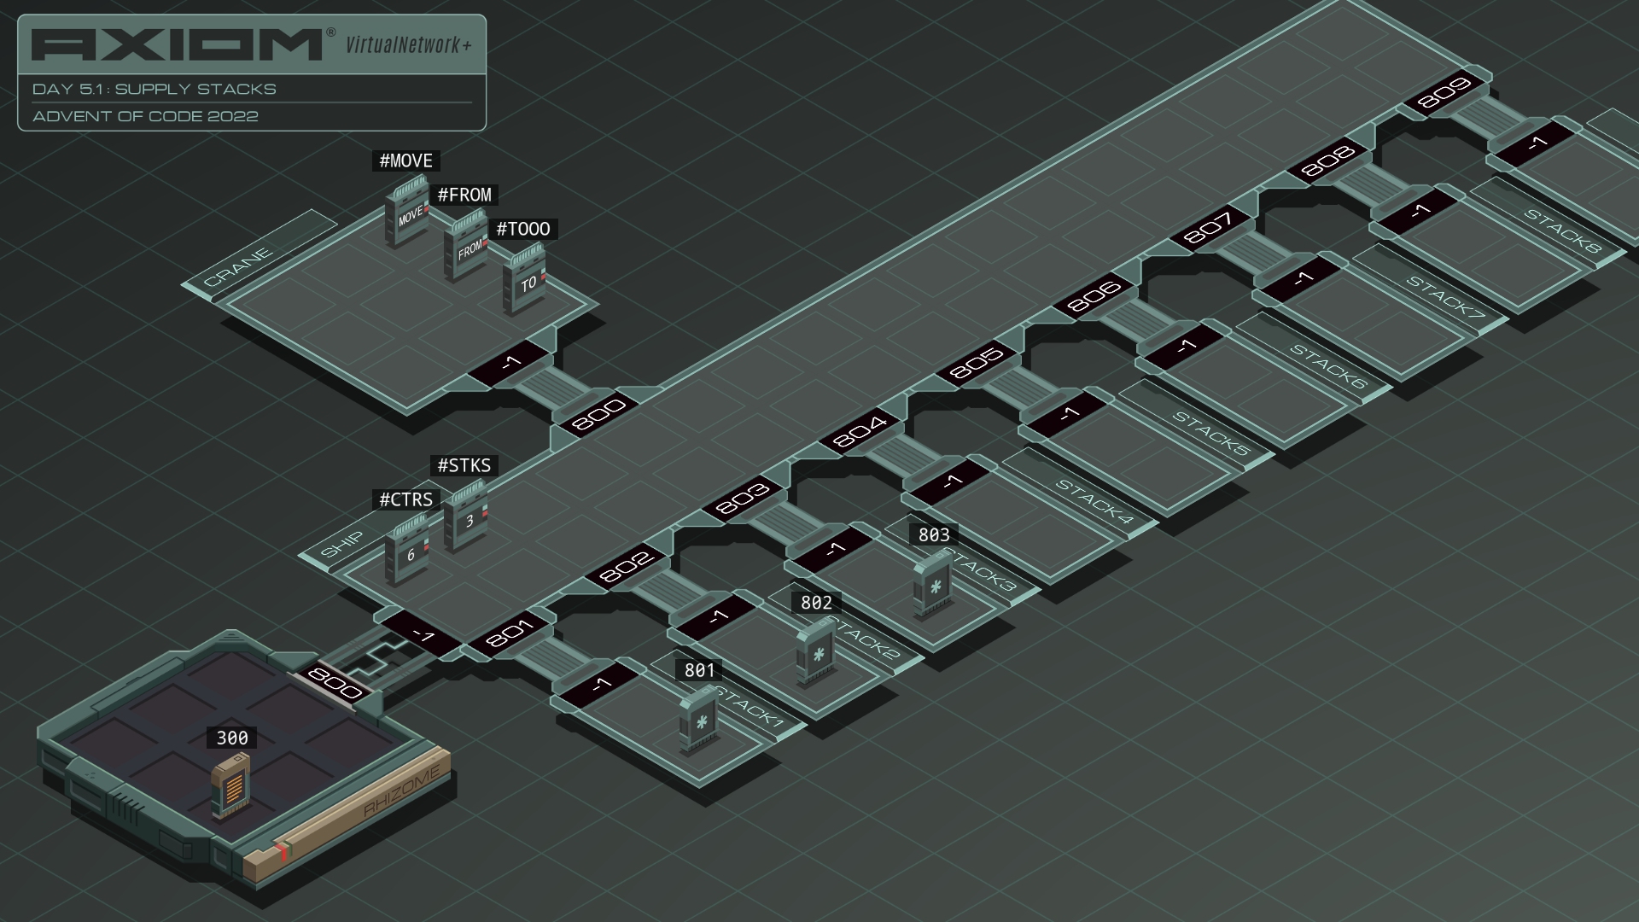The width and height of the screenshot is (1639, 922).
Task: Click the 809 link gate
Action: [x=1444, y=93]
